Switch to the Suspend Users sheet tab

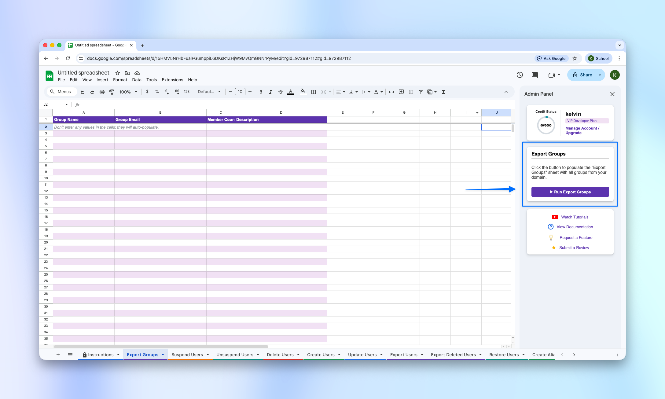[187, 355]
